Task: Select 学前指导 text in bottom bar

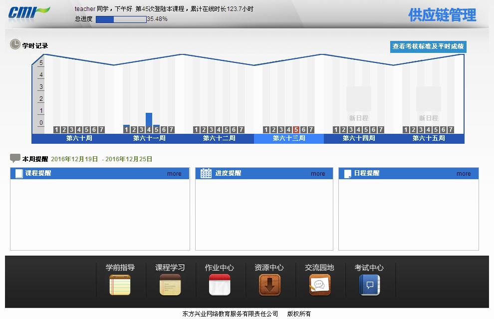Action: (120, 268)
